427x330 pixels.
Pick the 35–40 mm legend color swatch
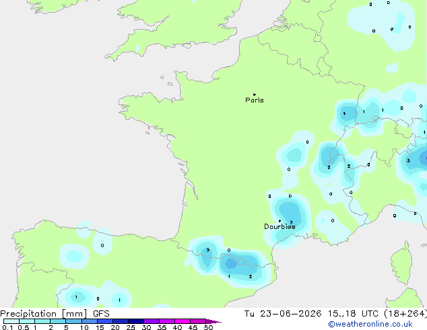[x=167, y=321]
